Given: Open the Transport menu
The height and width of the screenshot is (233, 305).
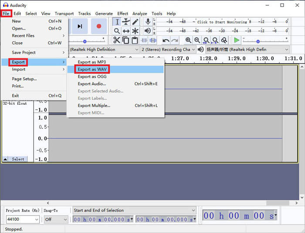Looking at the screenshot, I should (64, 14).
